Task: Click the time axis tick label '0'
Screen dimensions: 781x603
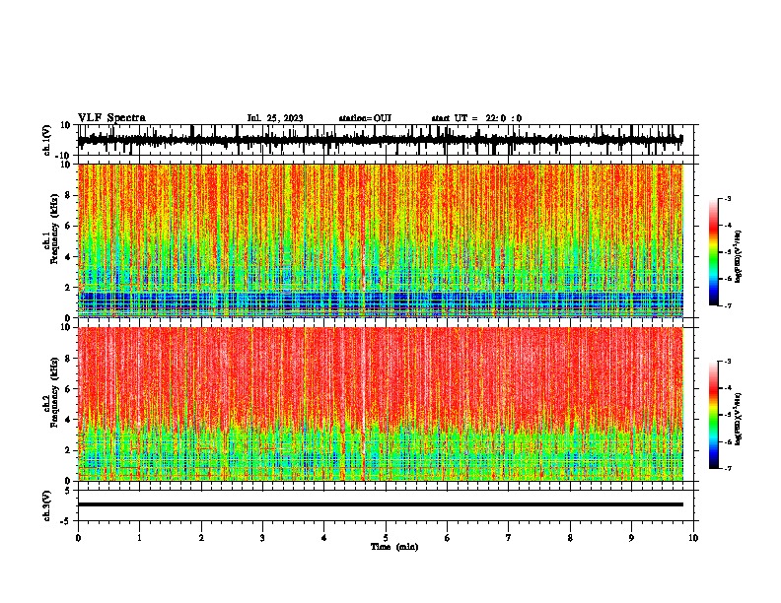Action: pos(78,538)
